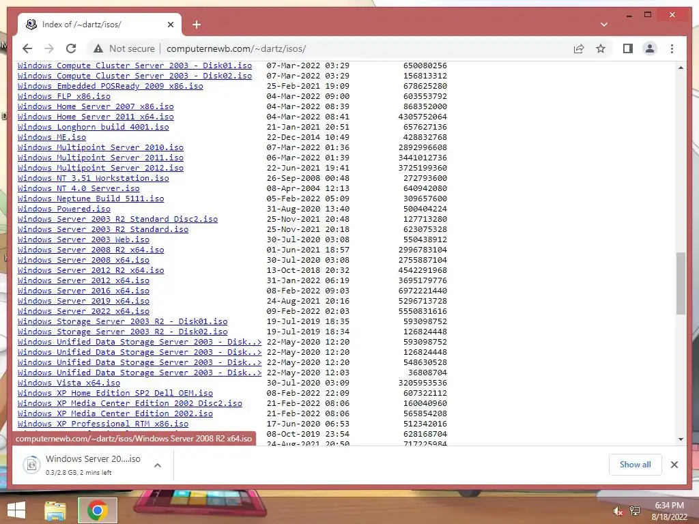Select the Index of /~dartz/isos/ tab
Image resolution: width=699 pixels, height=524 pixels.
100,25
